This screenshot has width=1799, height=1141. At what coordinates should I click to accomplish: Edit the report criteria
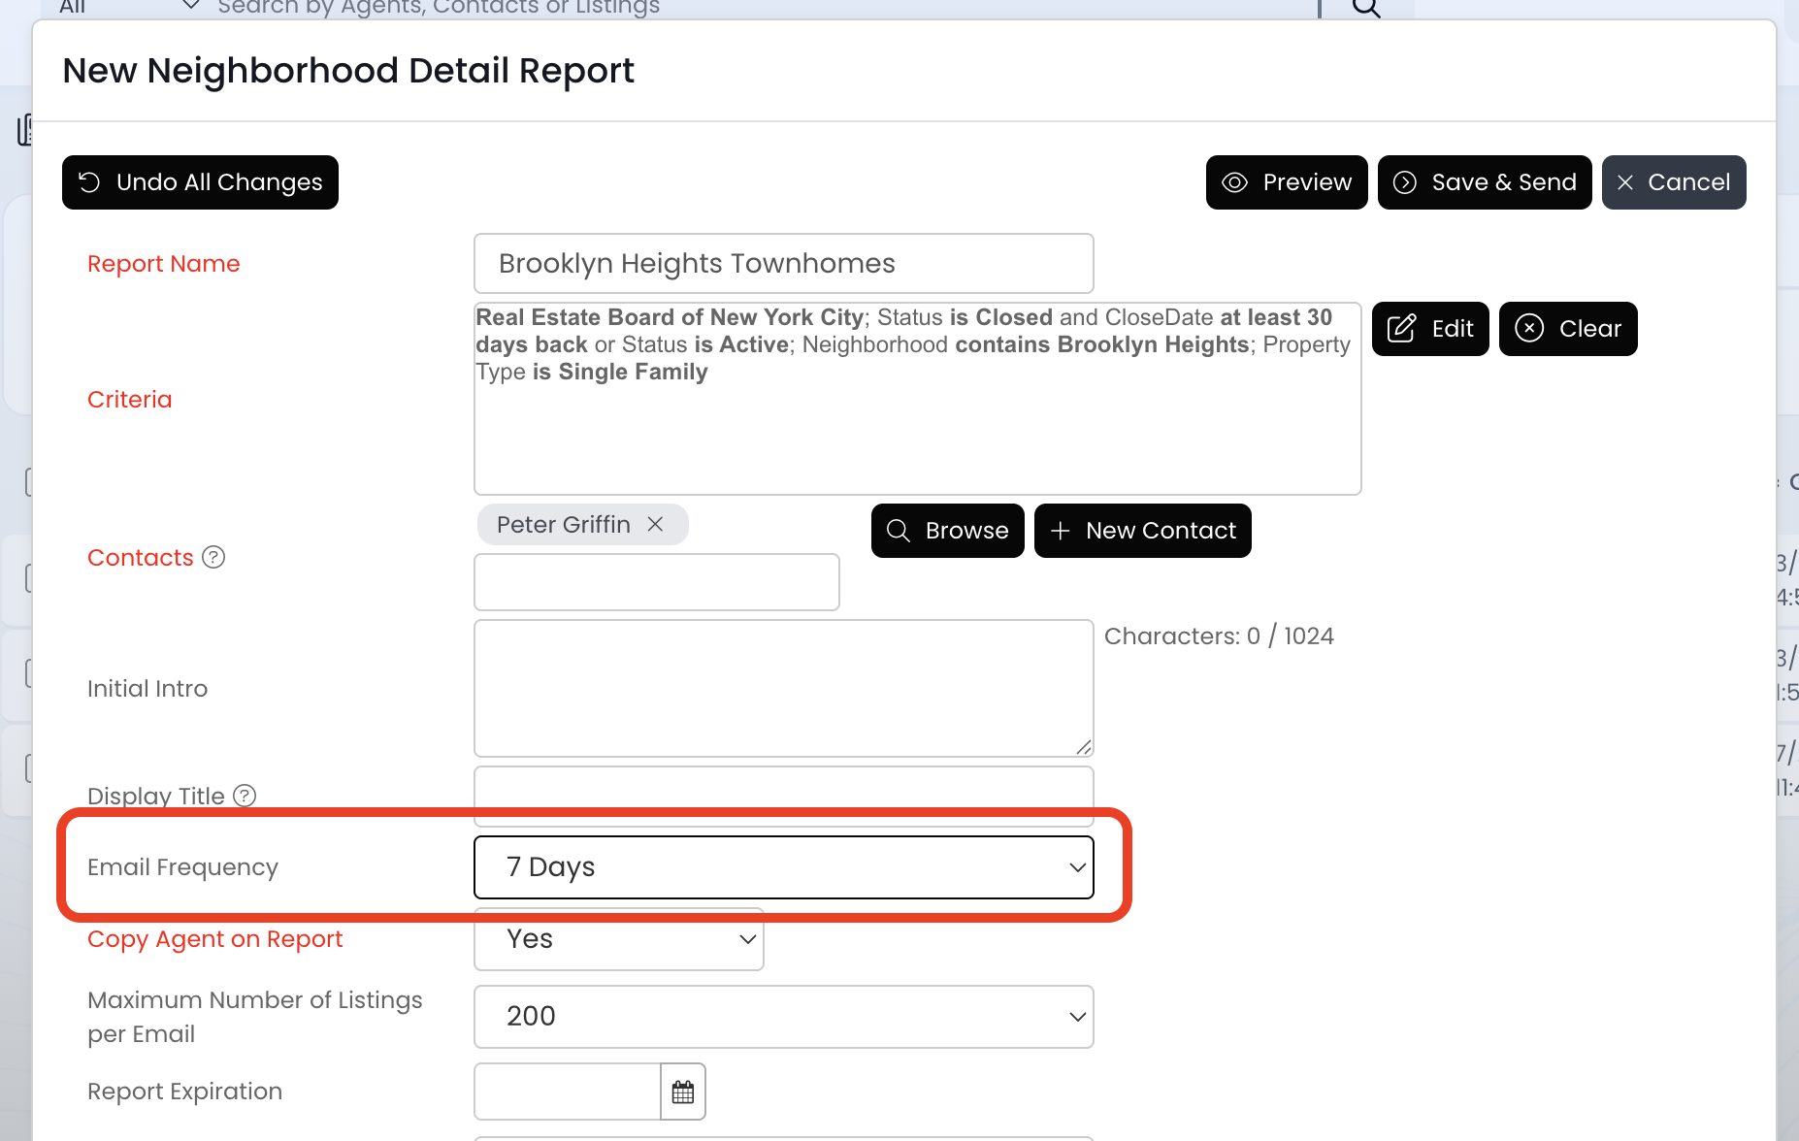[1430, 329]
